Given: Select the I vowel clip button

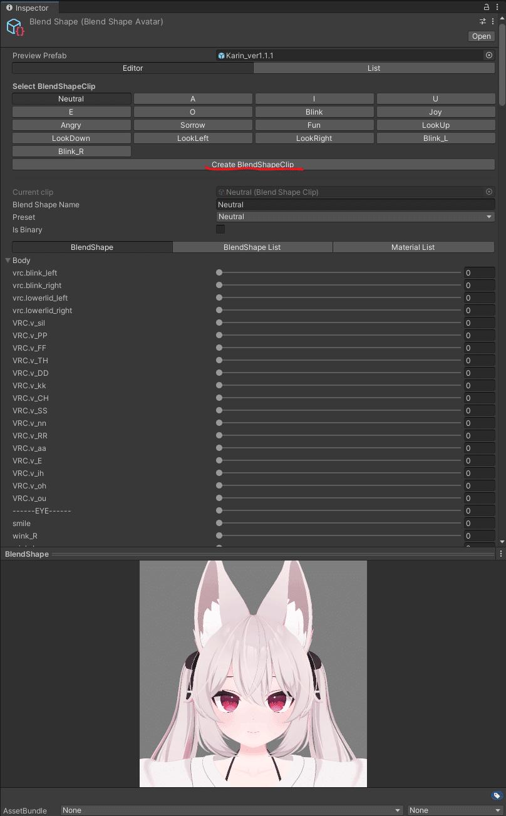Looking at the screenshot, I should click(x=314, y=99).
